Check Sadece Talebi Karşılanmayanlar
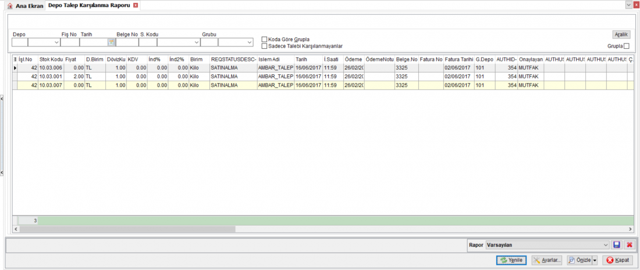The width and height of the screenshot is (640, 270). [x=265, y=46]
